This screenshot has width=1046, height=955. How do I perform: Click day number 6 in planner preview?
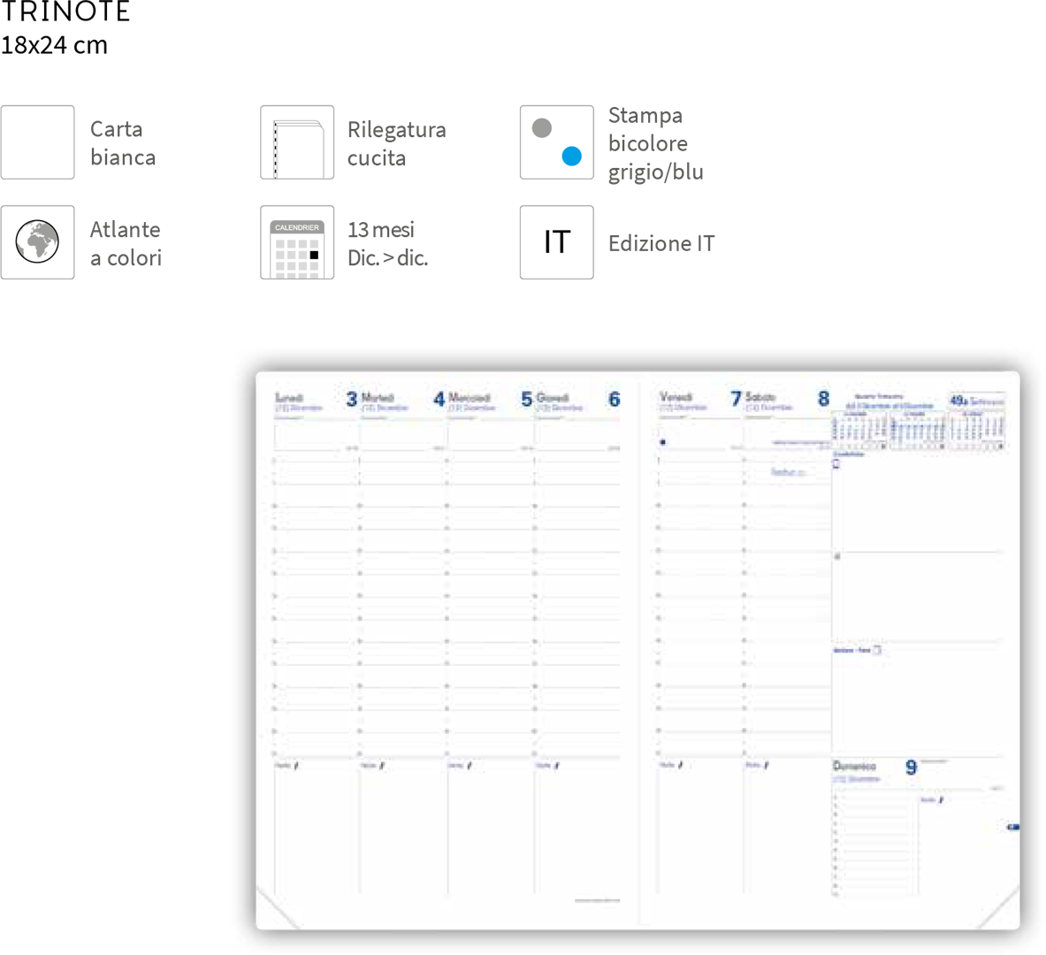point(615,399)
